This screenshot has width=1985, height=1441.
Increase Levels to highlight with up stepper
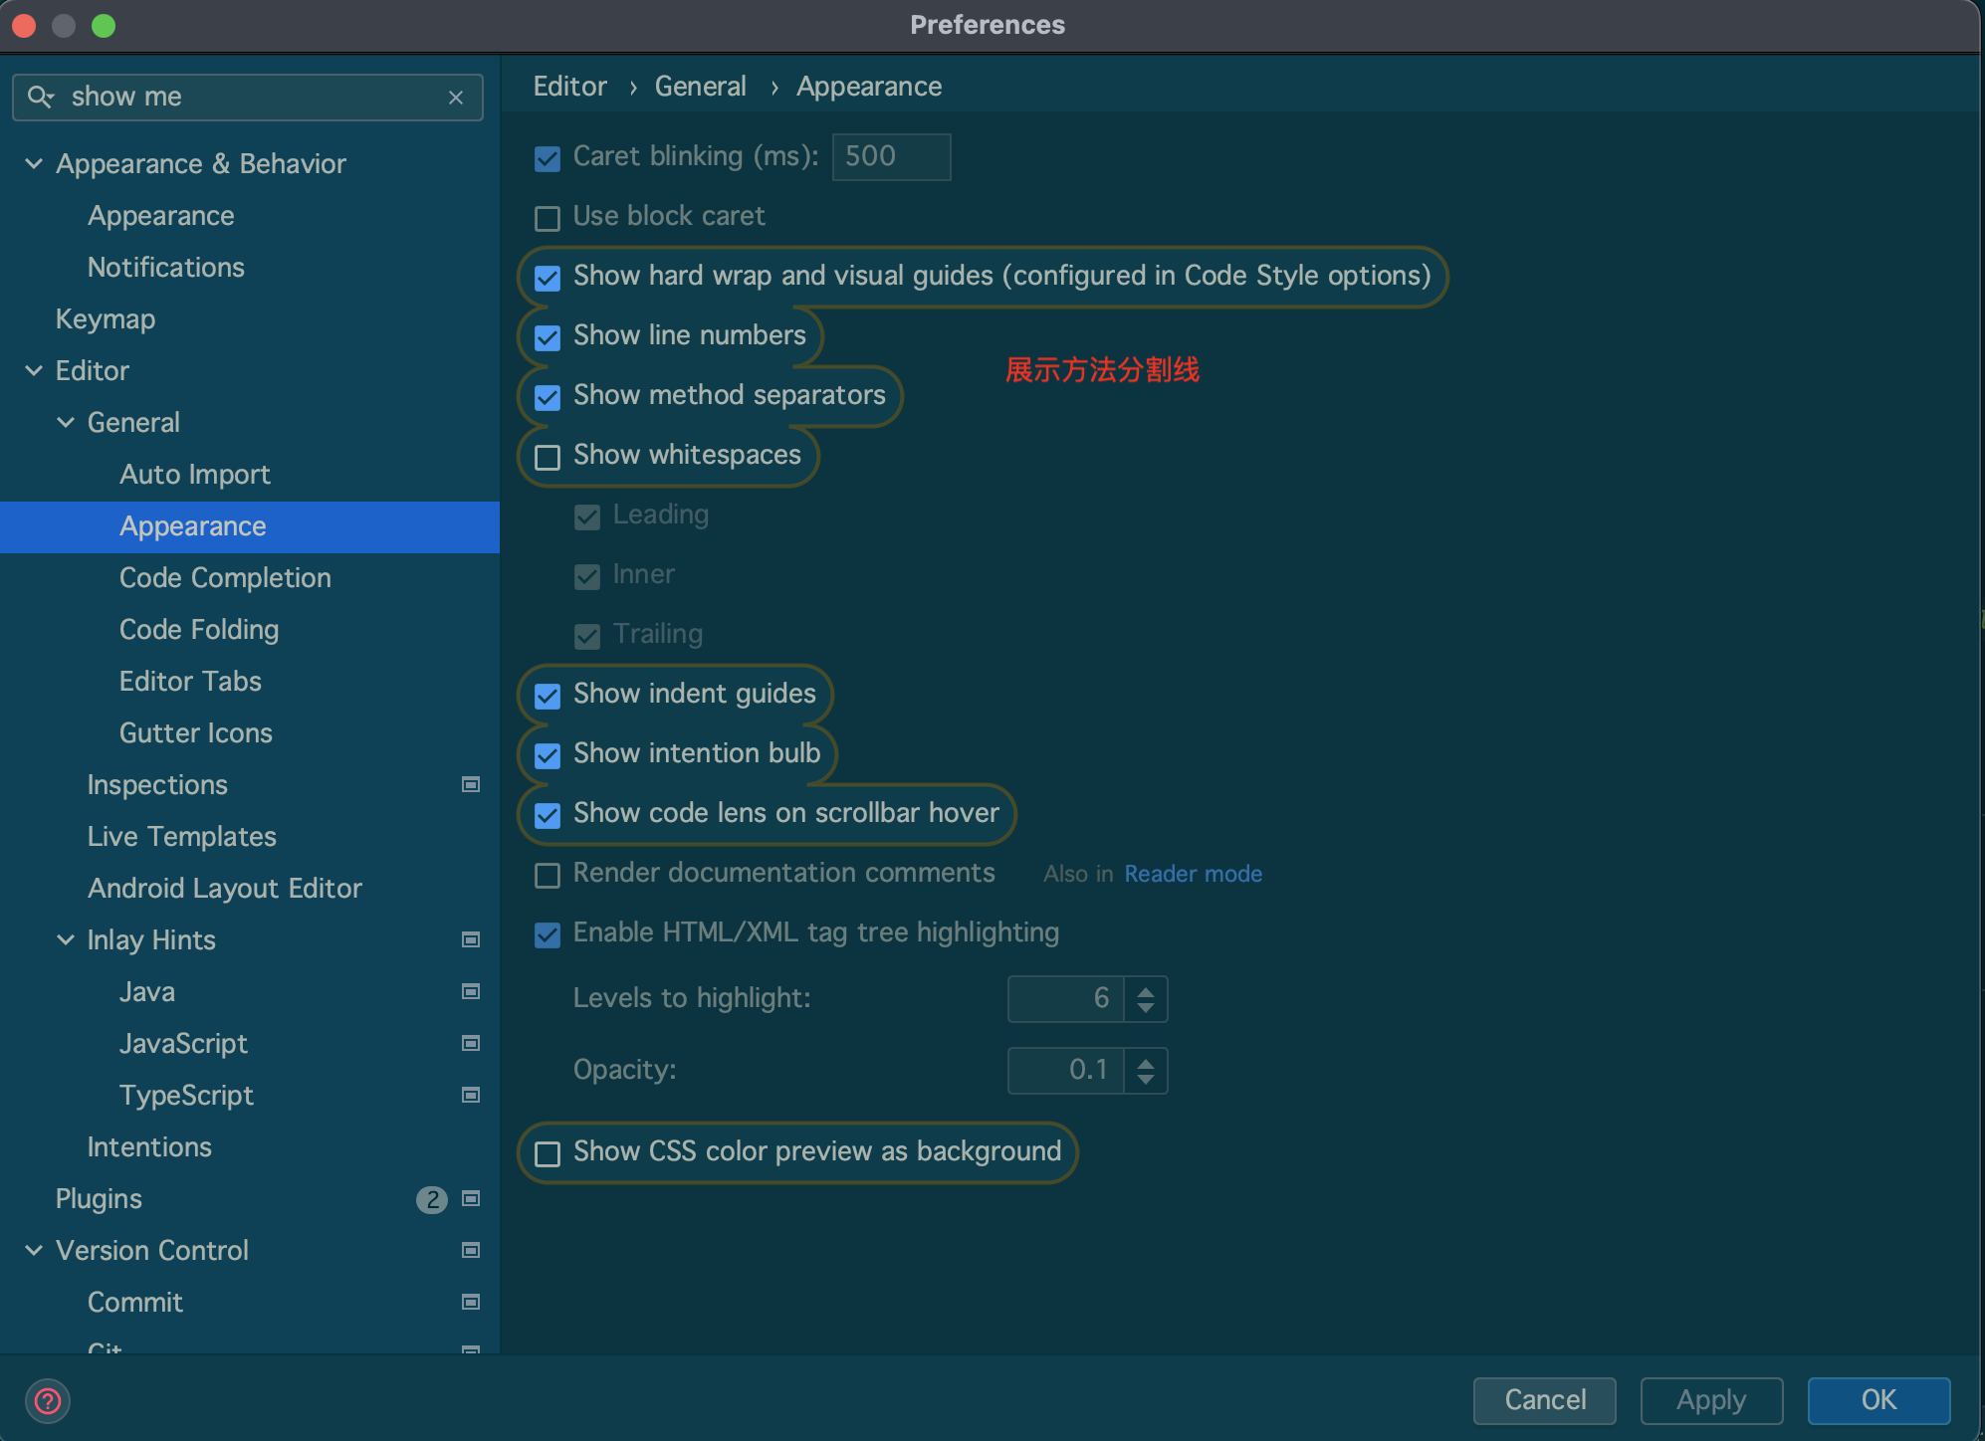1145,989
